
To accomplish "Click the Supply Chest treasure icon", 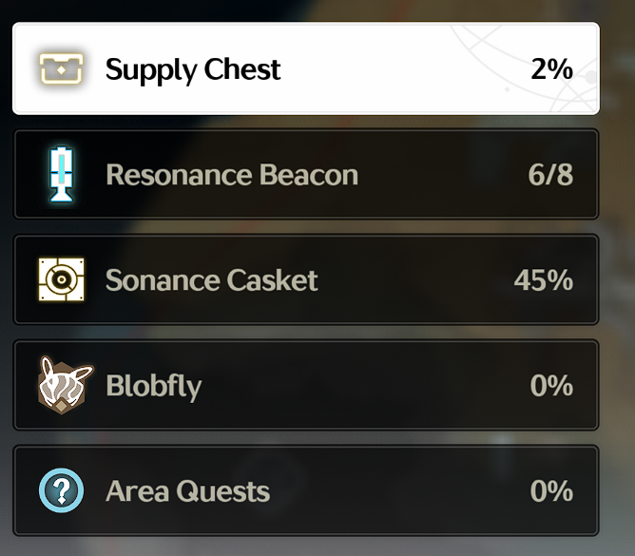I will point(61,68).
